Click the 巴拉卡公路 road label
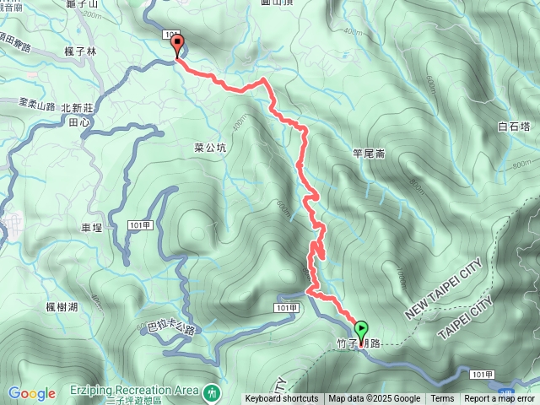 click(x=171, y=327)
